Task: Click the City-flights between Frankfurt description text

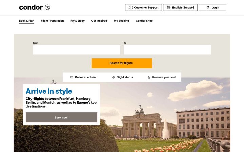Action: pos(61,103)
